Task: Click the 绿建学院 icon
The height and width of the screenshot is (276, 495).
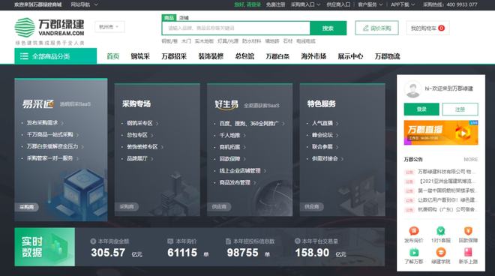Action: [x=441, y=252]
